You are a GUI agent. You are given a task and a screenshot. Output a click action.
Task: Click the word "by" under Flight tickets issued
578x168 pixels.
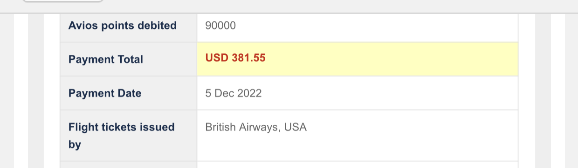(x=75, y=145)
